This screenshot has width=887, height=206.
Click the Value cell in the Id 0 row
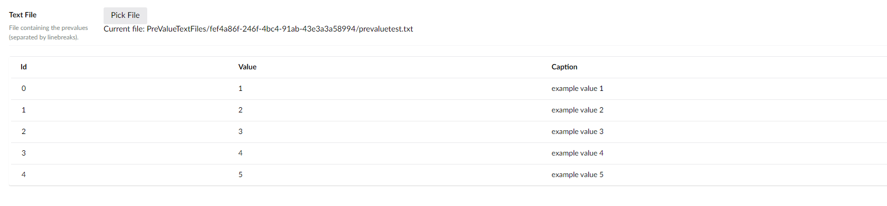(x=240, y=88)
